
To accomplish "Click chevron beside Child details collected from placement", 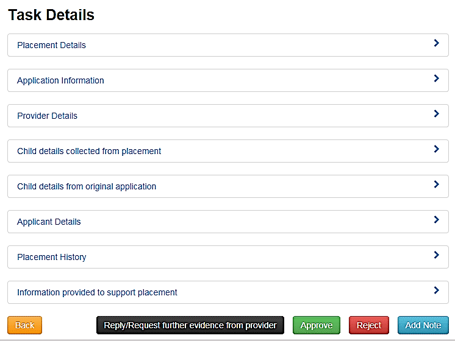I will tap(436, 149).
